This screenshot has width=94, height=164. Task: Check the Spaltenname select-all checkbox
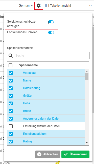[11, 65]
